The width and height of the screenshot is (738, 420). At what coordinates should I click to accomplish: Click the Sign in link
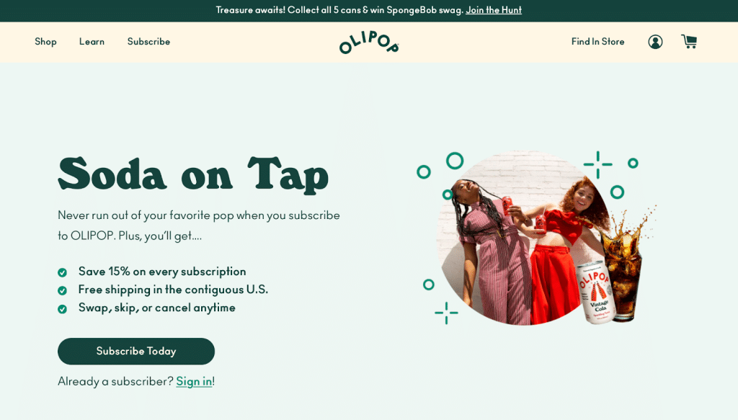194,381
